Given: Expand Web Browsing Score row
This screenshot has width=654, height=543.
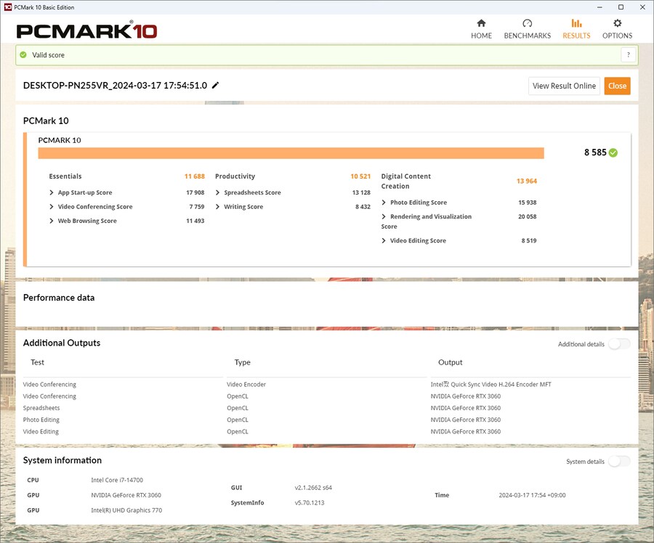Looking at the screenshot, I should [52, 221].
